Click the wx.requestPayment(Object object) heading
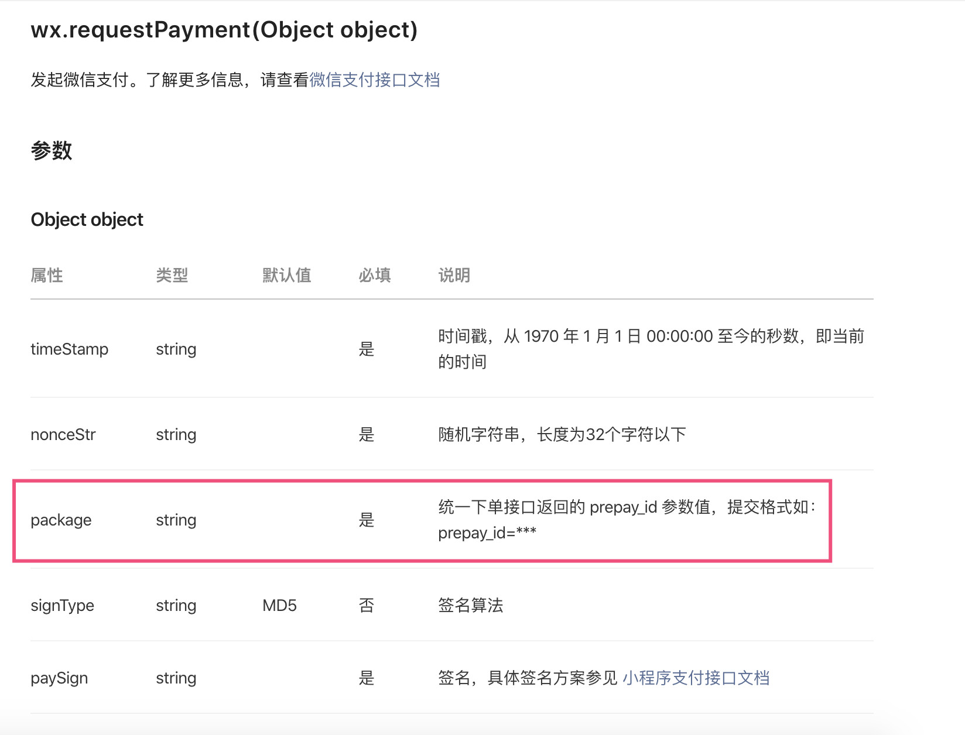The image size is (965, 735). [x=224, y=30]
